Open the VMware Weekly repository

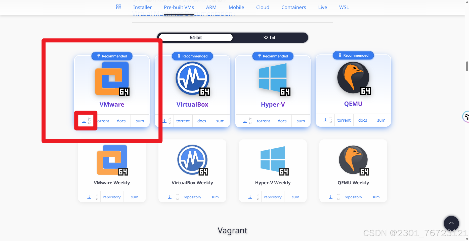pyautogui.click(x=112, y=197)
